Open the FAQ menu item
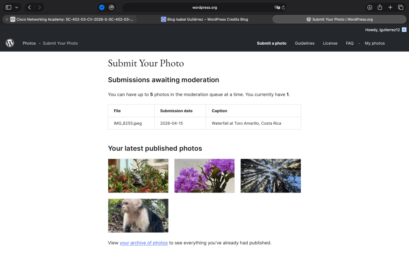The height and width of the screenshot is (255, 409). pyautogui.click(x=349, y=43)
